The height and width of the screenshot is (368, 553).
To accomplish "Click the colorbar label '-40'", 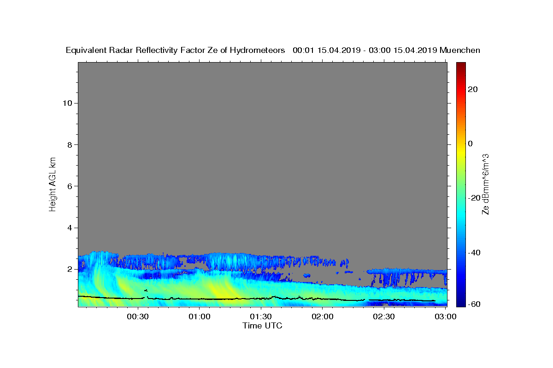I will pos(474,253).
